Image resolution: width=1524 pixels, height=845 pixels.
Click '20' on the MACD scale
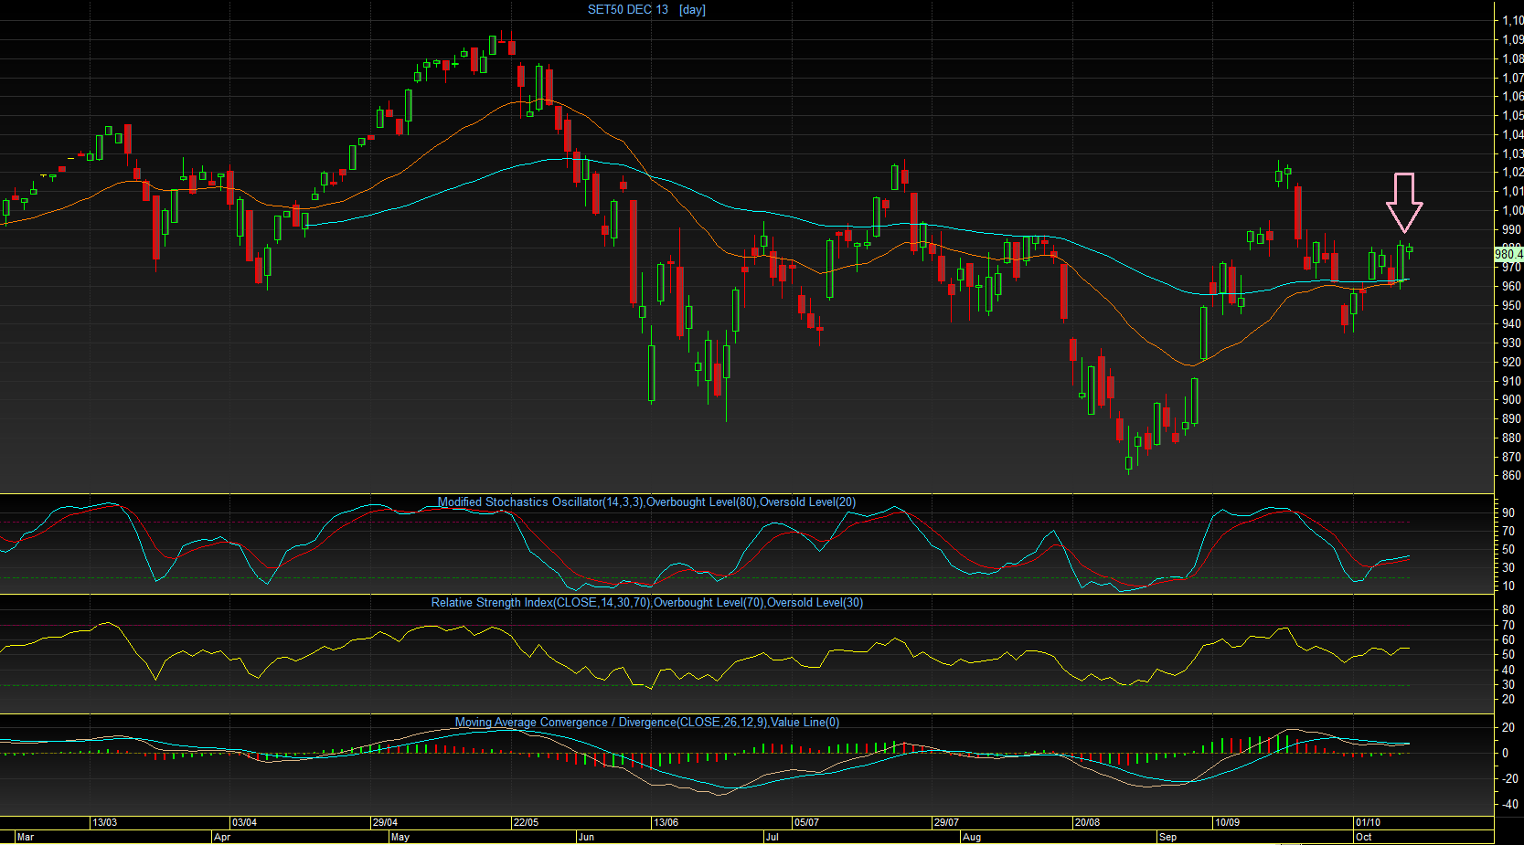coord(1508,727)
